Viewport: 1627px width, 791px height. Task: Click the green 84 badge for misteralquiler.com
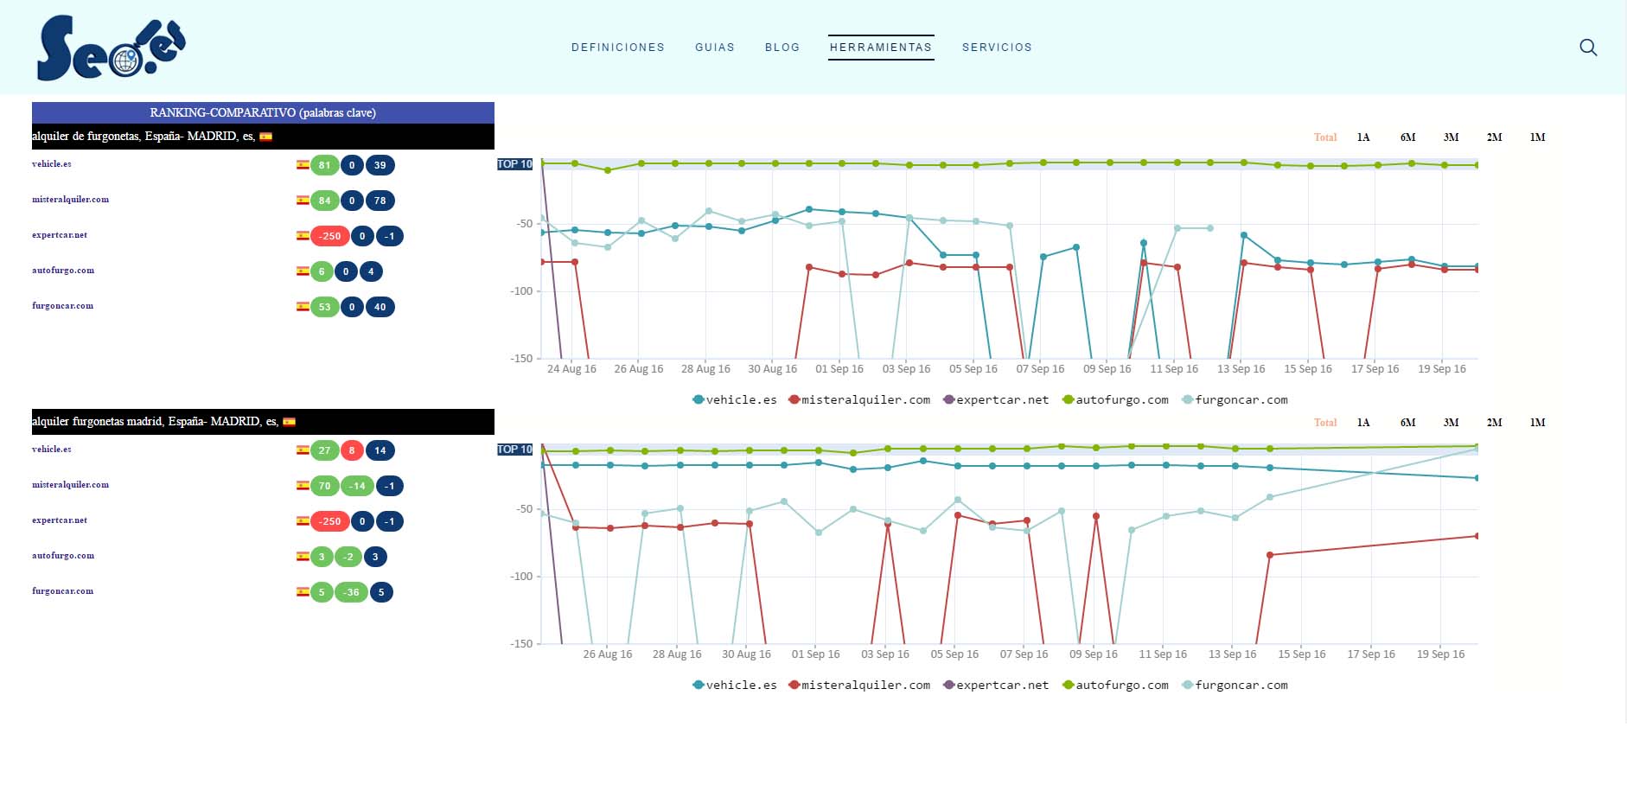324,201
